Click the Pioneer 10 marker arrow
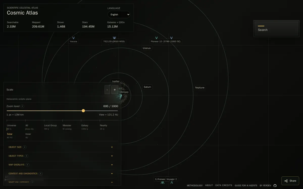 [157, 38]
